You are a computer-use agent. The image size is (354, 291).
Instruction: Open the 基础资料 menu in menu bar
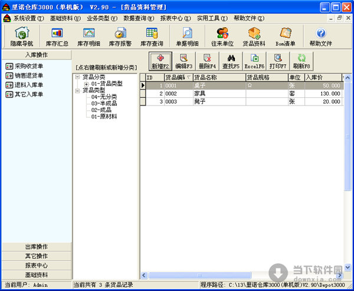65,18
